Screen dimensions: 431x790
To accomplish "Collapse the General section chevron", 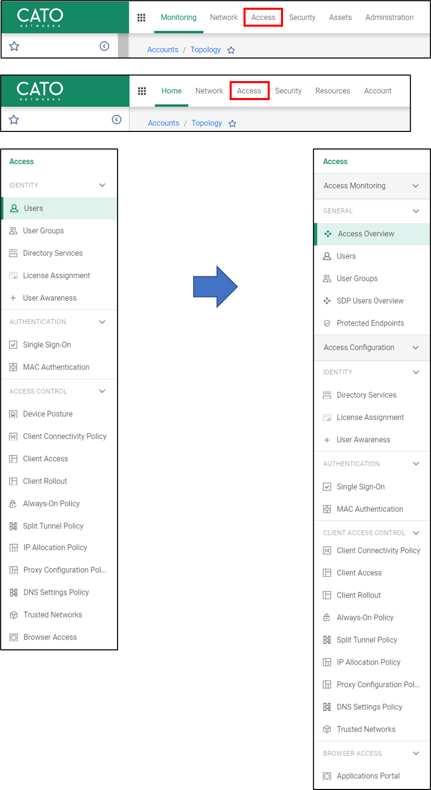I will 416,211.
